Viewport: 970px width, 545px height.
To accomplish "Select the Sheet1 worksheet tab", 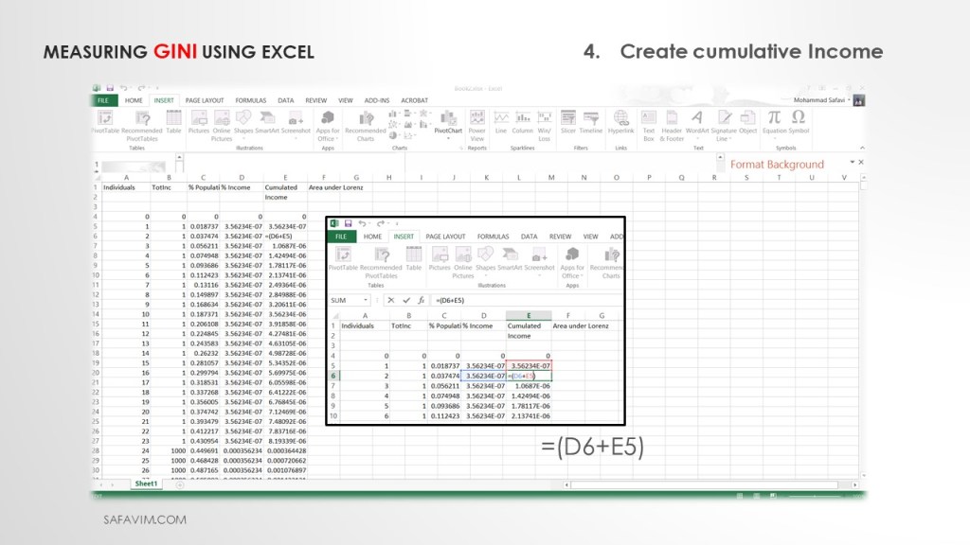I will click(x=146, y=483).
